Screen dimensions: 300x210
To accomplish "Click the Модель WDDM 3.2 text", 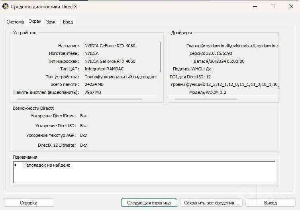I will pyautogui.click(x=208, y=93).
